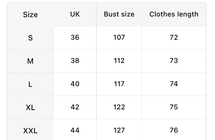Select clothes length value 74
215x140 pixels.
[x=174, y=84]
